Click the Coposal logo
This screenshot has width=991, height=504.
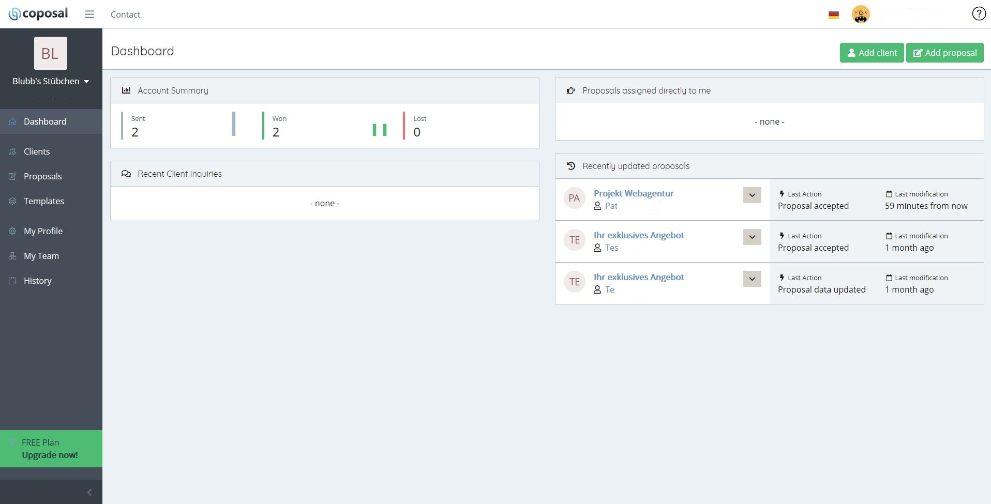tap(38, 14)
